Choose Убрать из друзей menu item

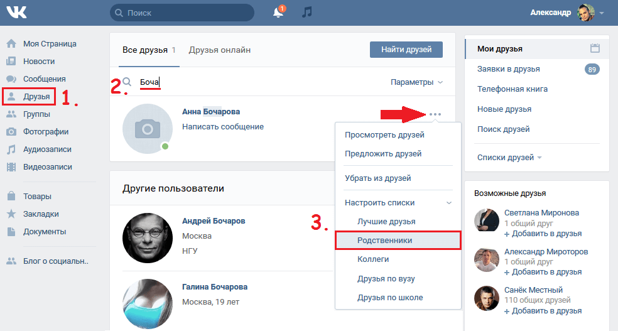pyautogui.click(x=377, y=178)
